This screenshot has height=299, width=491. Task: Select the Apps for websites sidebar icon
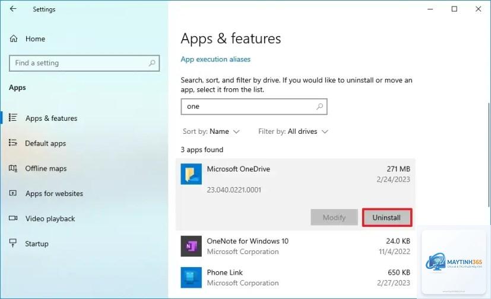tap(13, 193)
